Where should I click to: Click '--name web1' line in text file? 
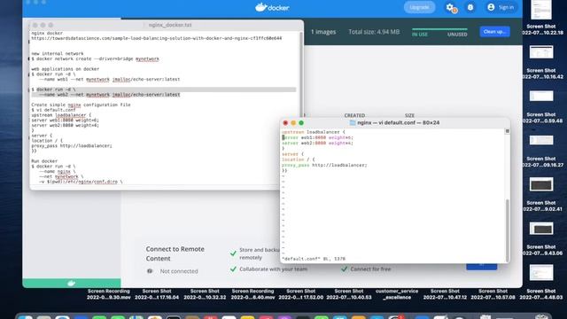[110, 79]
